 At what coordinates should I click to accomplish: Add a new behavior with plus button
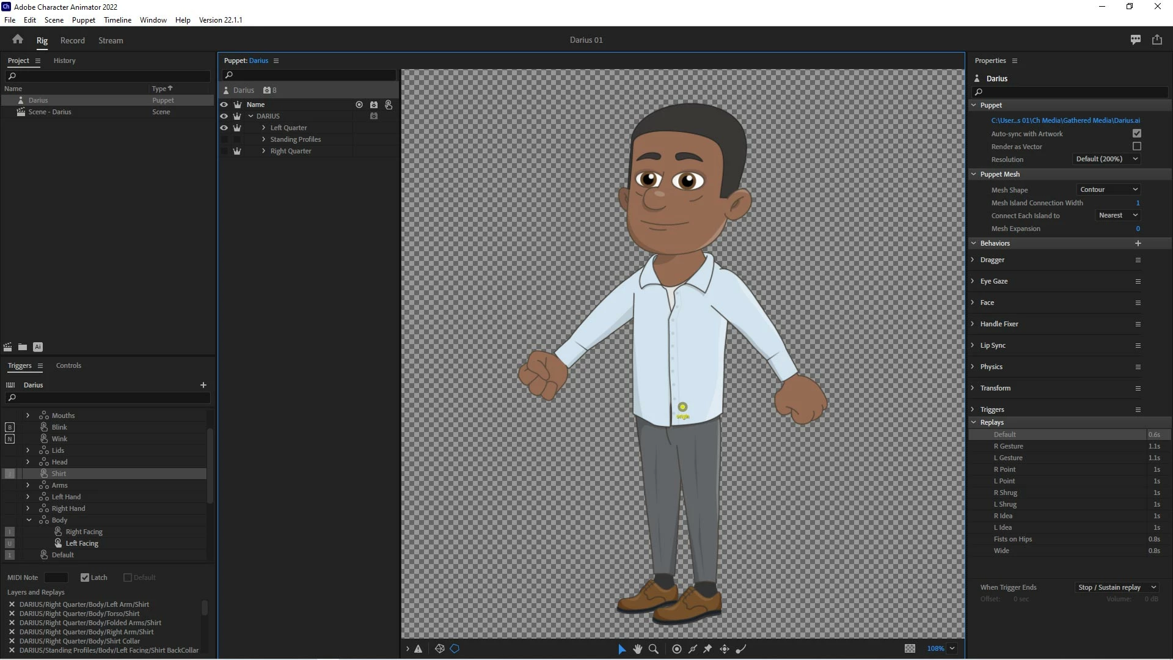pos(1138,243)
